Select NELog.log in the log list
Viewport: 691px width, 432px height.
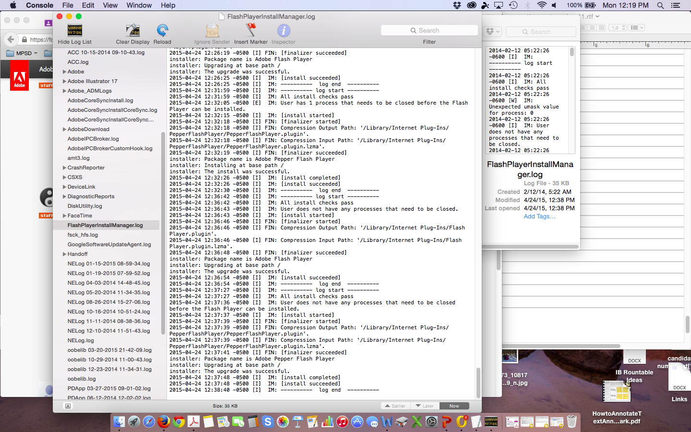click(x=81, y=340)
